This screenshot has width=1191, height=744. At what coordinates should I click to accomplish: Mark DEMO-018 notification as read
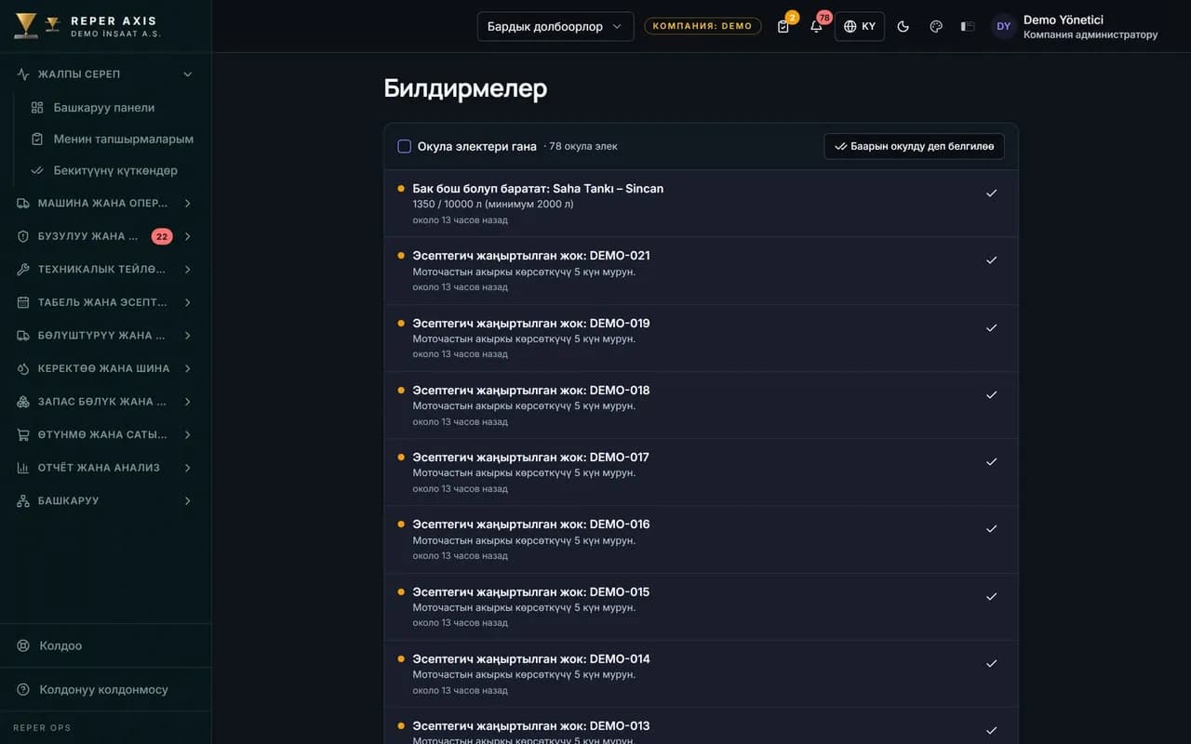pos(991,394)
